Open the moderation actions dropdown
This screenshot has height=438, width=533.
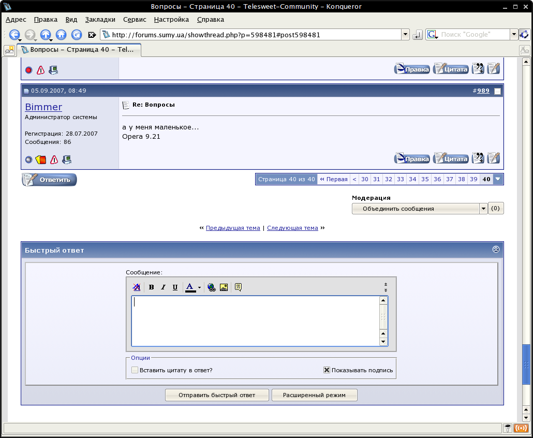coord(483,209)
